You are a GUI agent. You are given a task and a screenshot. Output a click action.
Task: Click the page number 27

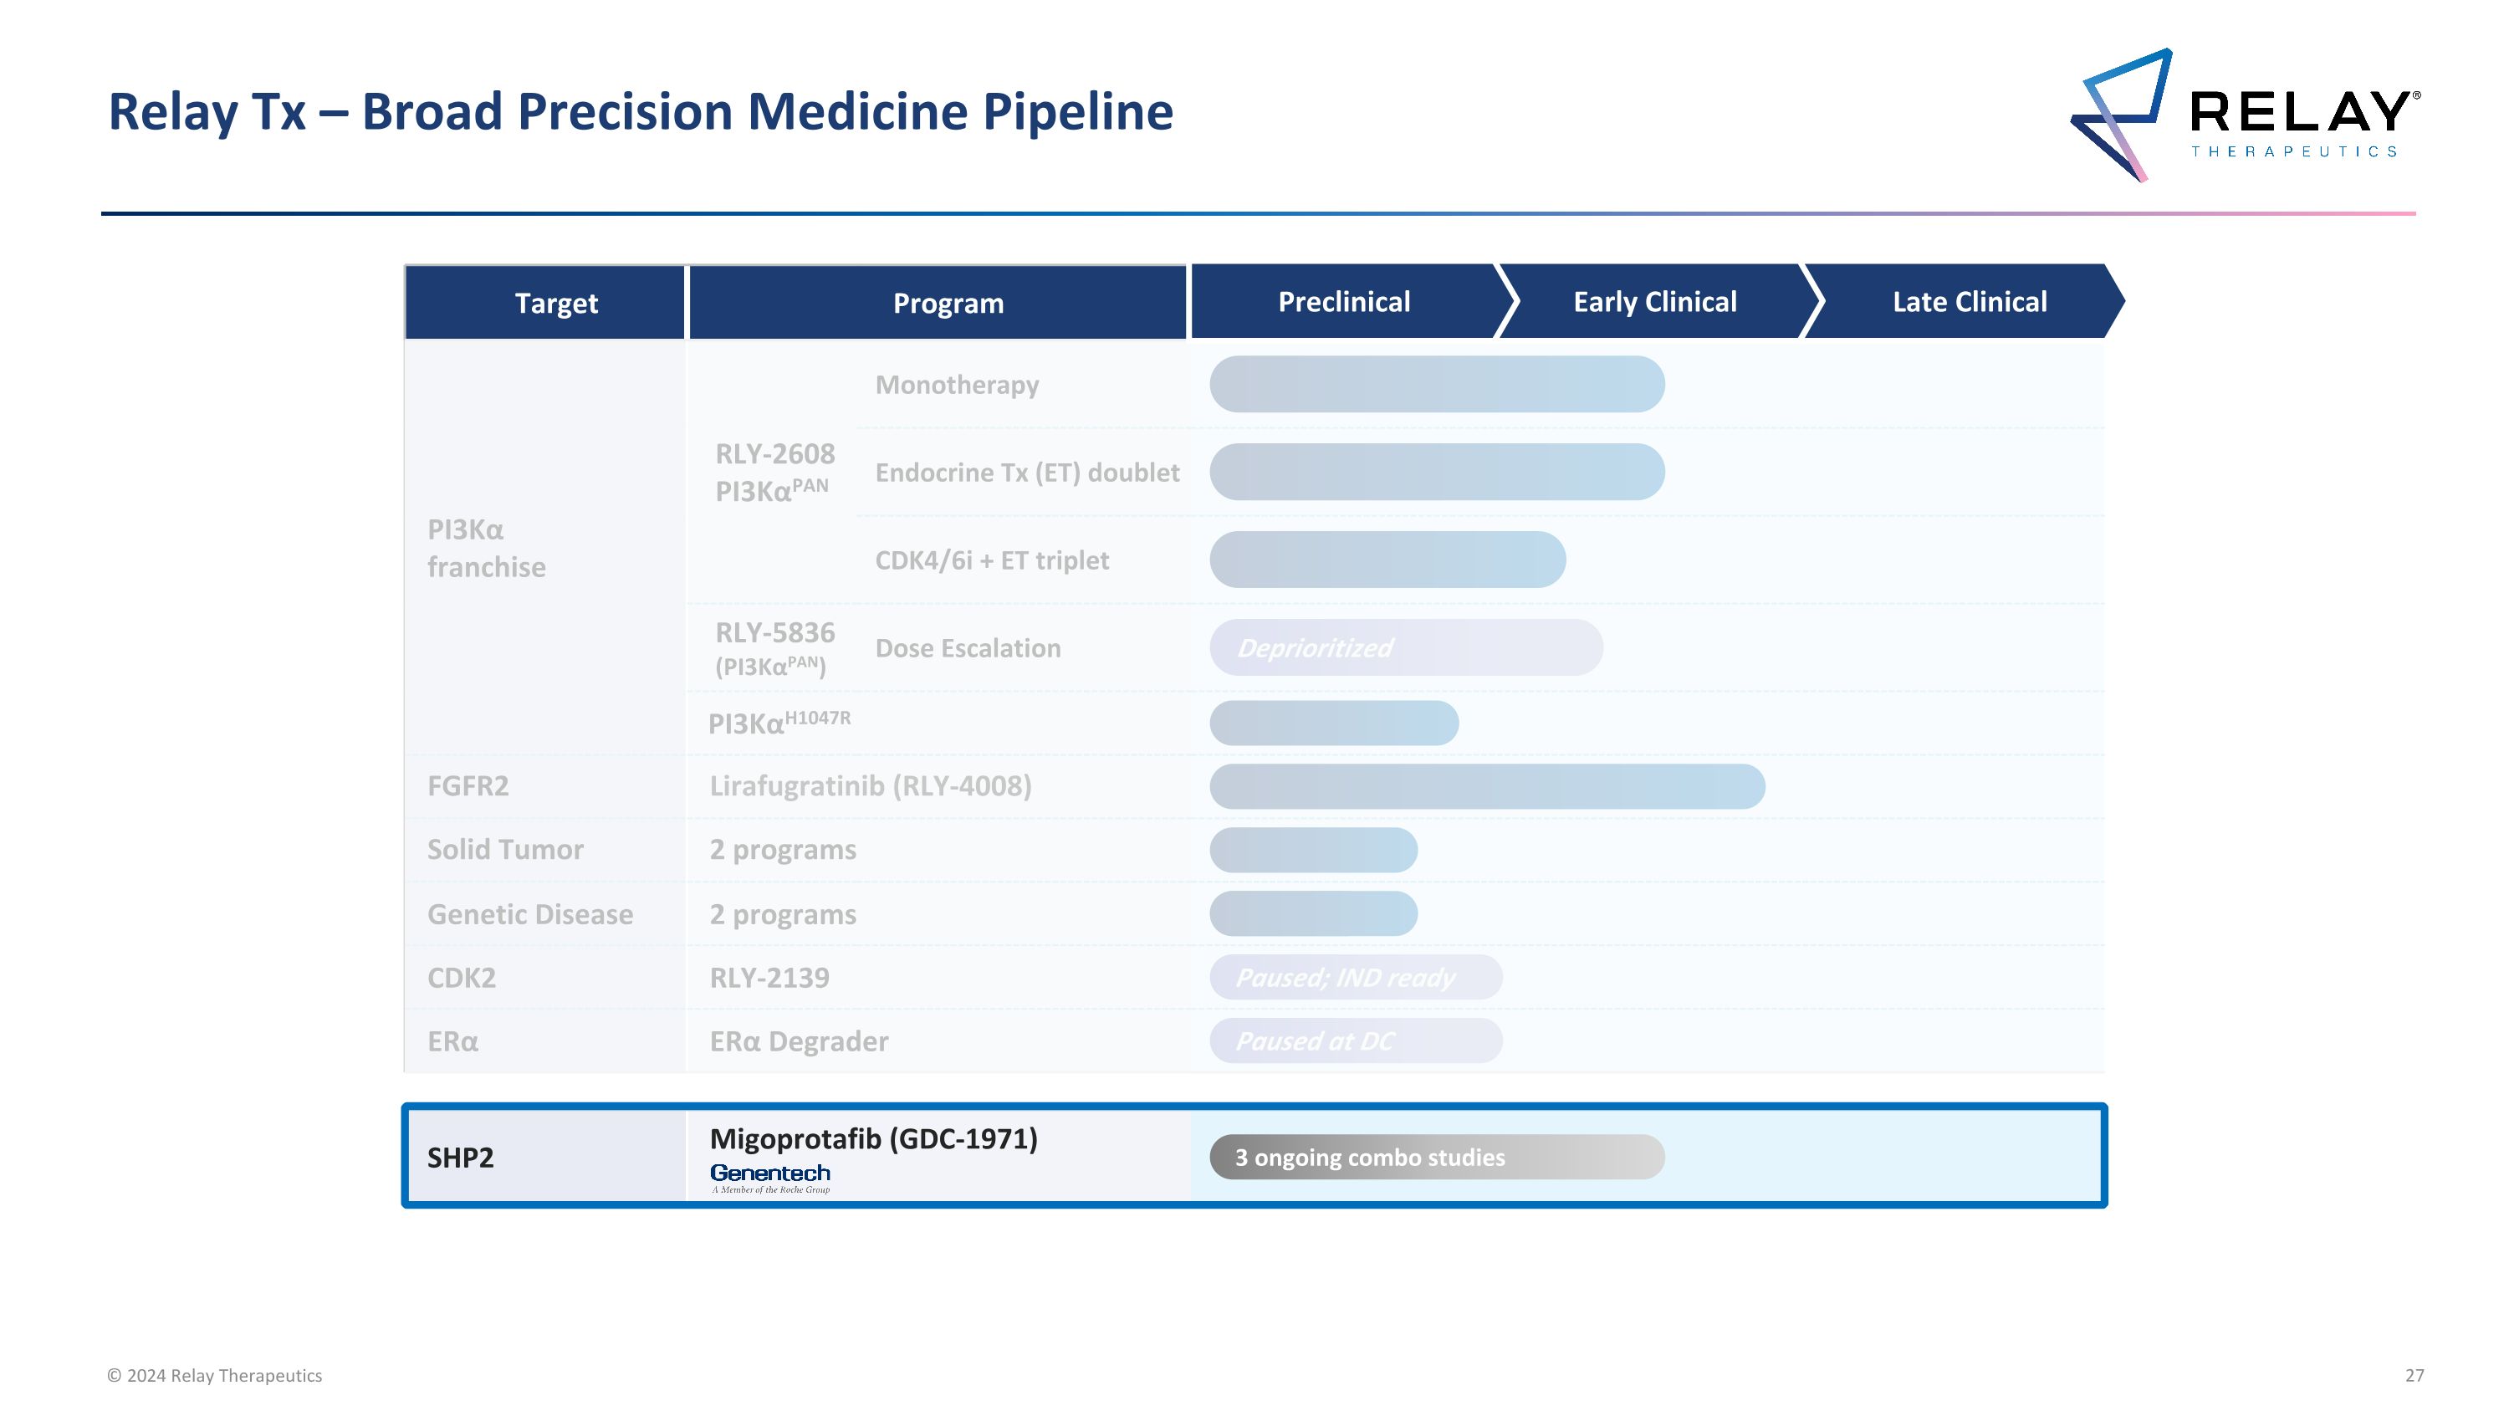click(x=2414, y=1375)
